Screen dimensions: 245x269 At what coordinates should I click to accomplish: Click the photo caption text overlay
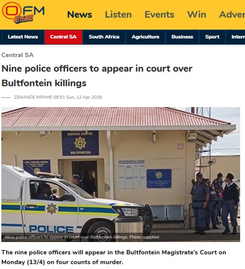point(82,237)
